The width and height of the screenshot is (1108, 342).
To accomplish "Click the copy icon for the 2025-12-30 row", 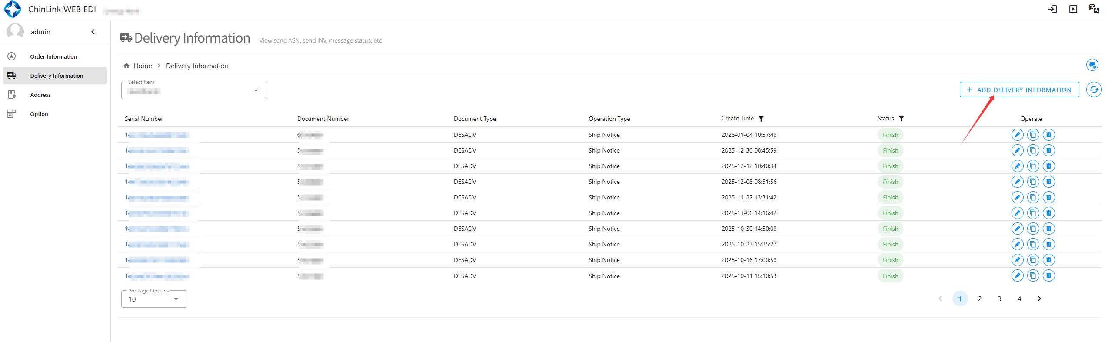I will (1033, 150).
